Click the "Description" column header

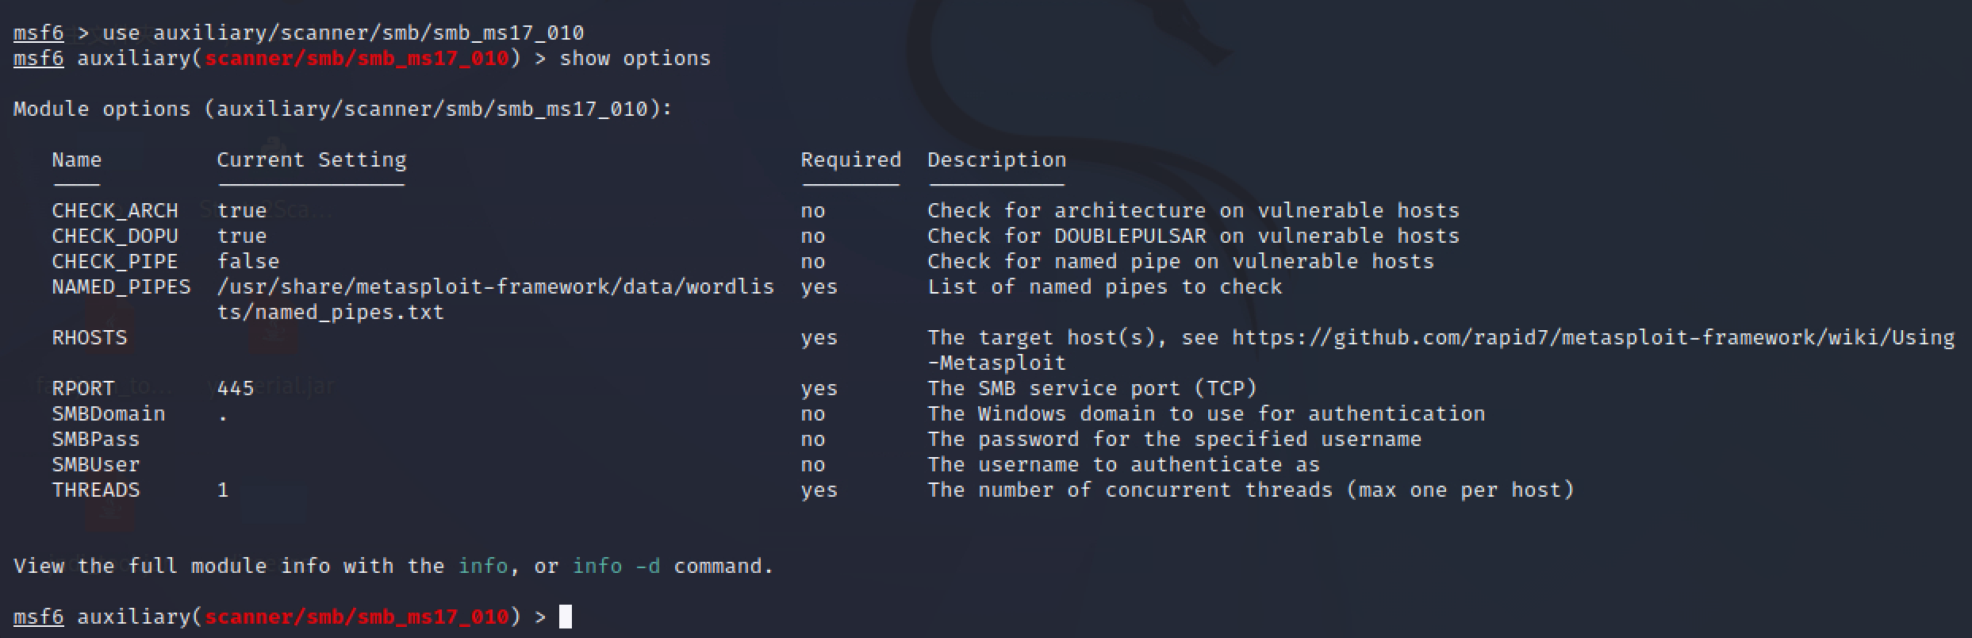996,160
